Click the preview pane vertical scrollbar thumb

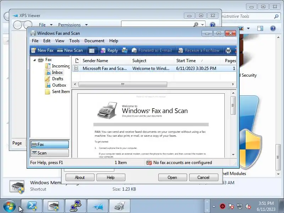(233, 105)
